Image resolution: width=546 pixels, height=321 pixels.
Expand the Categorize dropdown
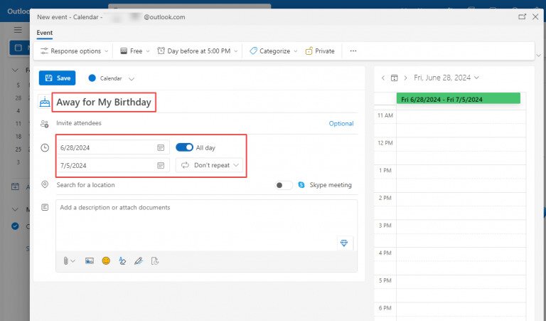coord(269,51)
